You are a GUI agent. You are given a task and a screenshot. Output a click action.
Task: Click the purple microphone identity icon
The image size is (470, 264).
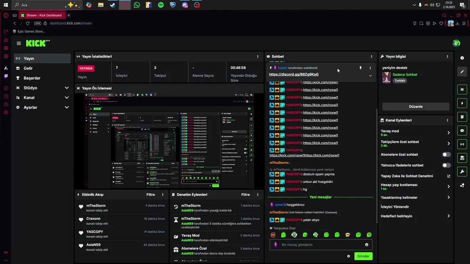tap(276, 245)
